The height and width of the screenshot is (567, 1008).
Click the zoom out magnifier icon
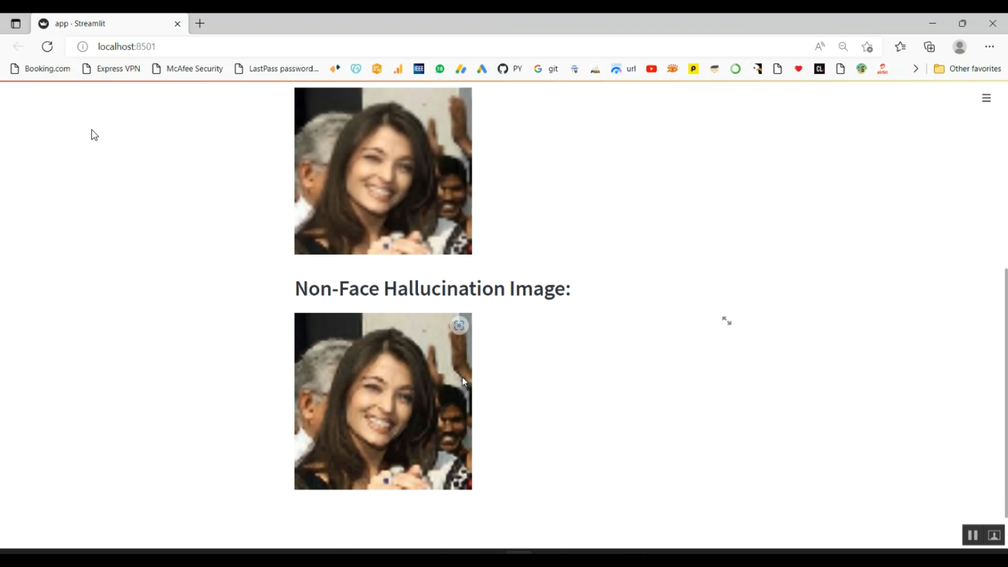(843, 46)
